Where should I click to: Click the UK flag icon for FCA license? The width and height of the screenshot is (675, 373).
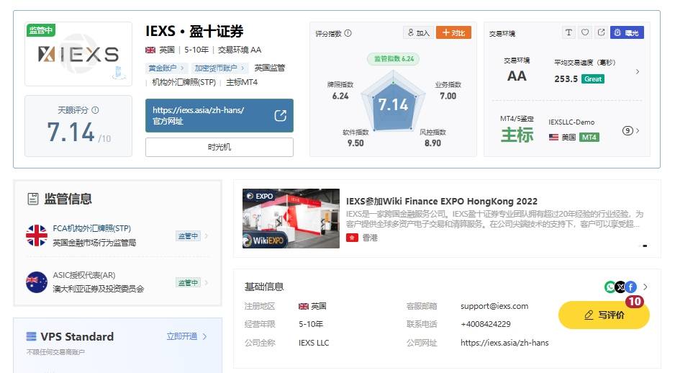pyautogui.click(x=37, y=235)
